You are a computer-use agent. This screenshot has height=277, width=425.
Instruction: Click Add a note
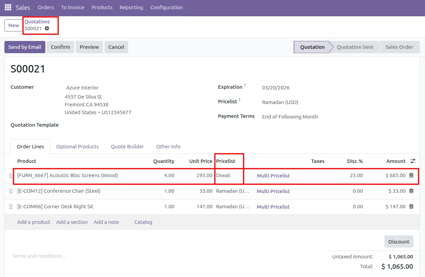click(x=106, y=222)
